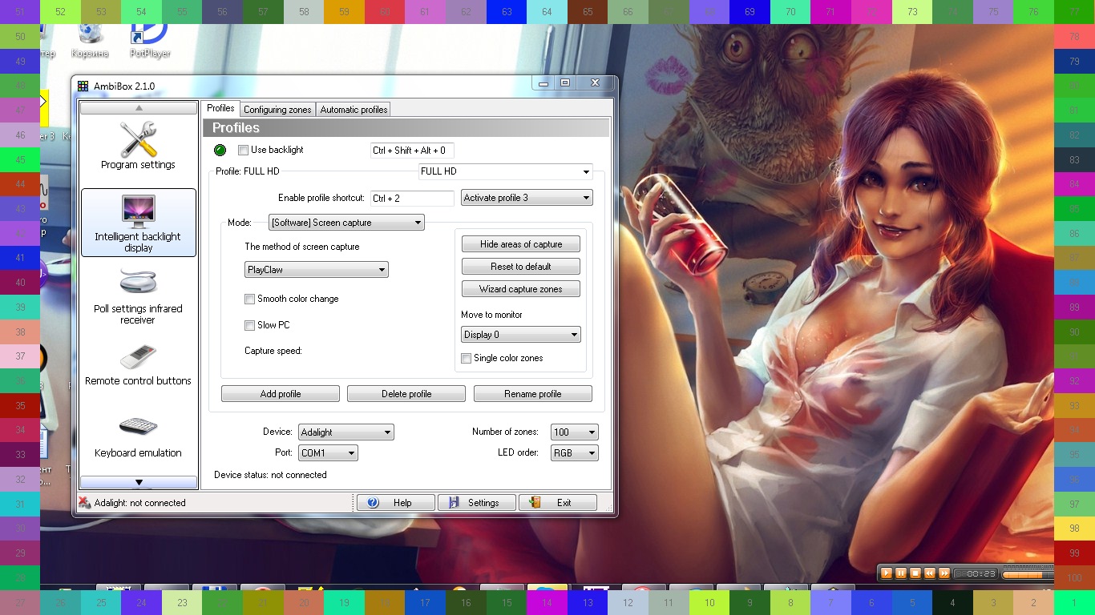
Task: Click the 00:23 time display
Action: coord(976,573)
